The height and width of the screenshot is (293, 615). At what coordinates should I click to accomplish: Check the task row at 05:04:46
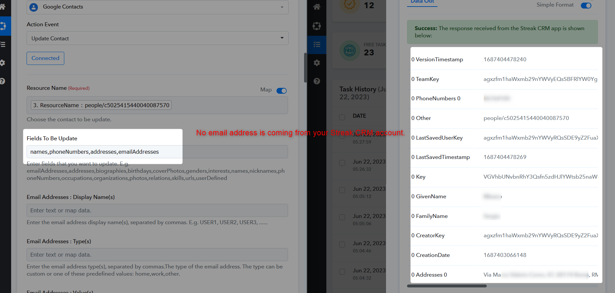tap(342, 244)
